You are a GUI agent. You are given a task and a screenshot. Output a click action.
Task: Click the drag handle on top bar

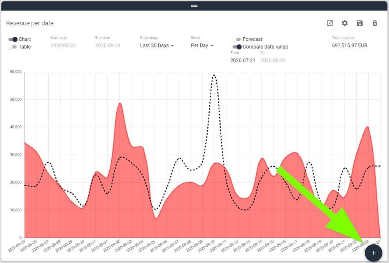point(194,6)
